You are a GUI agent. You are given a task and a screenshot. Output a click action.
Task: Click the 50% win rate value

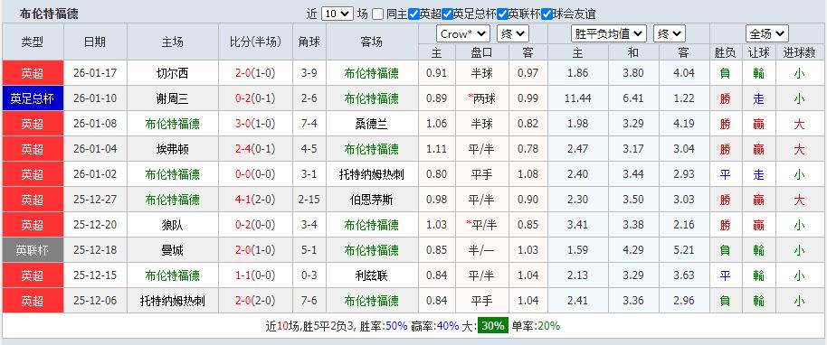pos(396,326)
